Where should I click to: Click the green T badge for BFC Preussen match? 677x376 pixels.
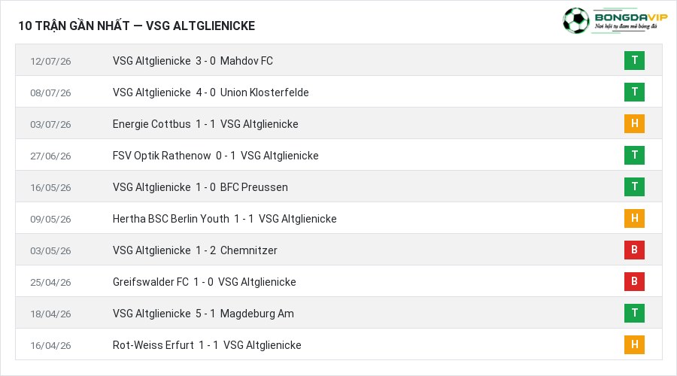[634, 186]
